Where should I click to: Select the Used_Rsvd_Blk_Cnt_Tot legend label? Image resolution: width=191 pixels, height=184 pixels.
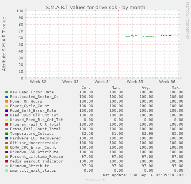pos(34,115)
